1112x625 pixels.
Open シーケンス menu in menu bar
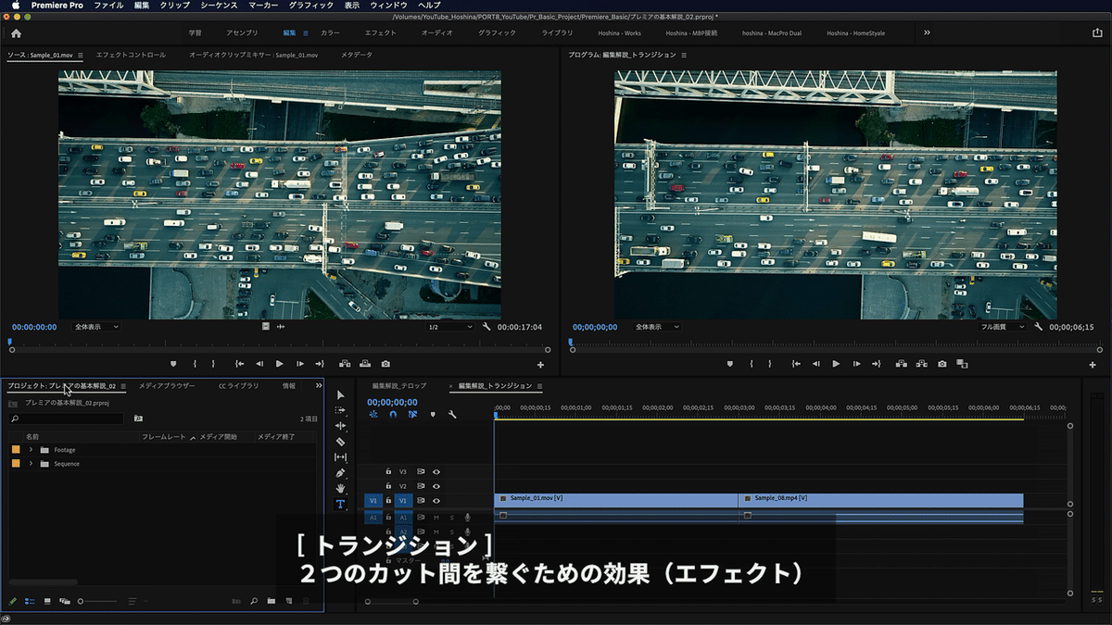[220, 6]
